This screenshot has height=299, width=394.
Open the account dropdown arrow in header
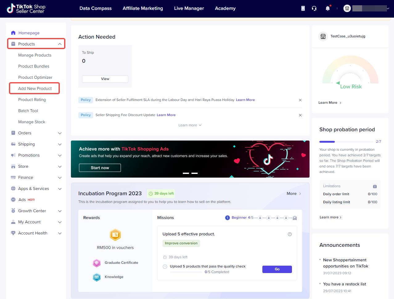pos(388,9)
